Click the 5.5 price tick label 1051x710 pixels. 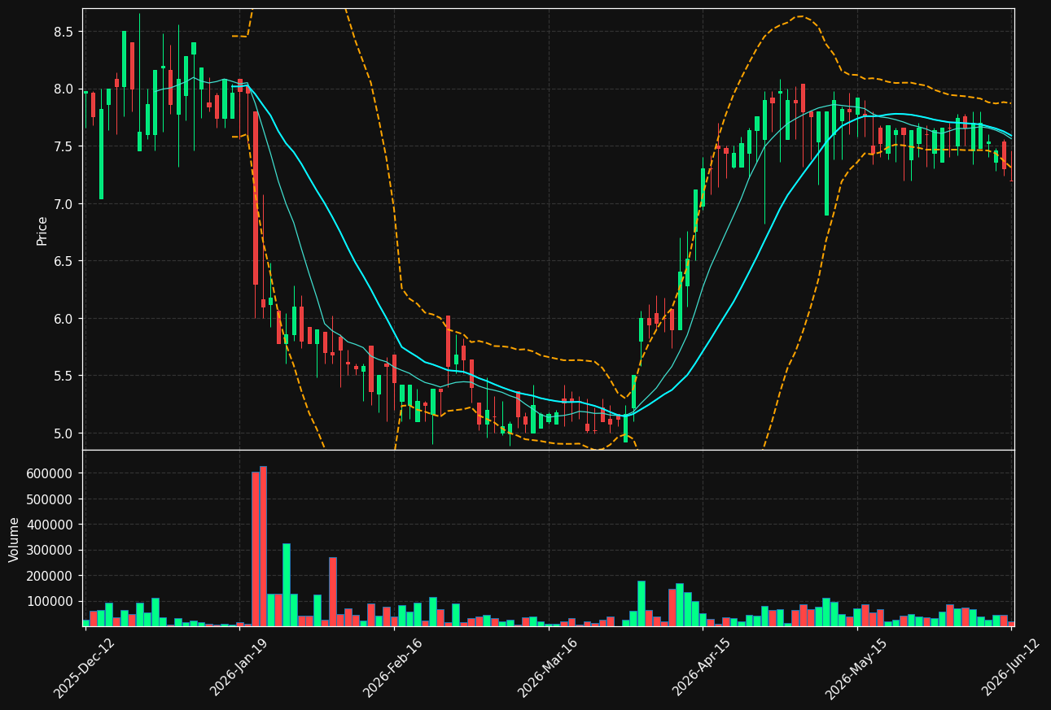(x=63, y=376)
